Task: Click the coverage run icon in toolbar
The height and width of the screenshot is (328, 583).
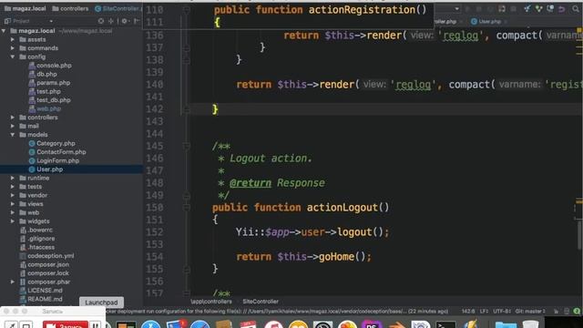Action: pyautogui.click(x=490, y=8)
